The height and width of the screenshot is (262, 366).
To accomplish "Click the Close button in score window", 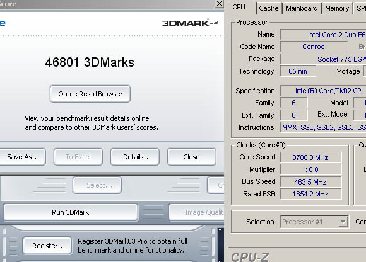I will pos(192,157).
